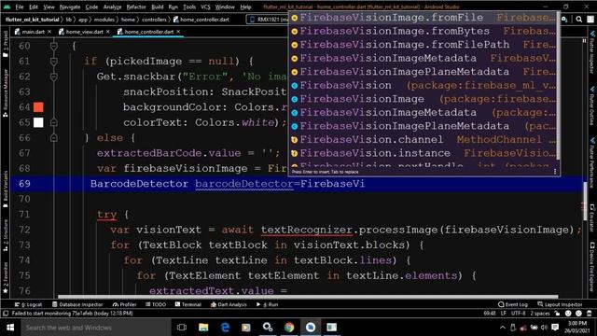Toggle the read-only lock icon in status bar
The height and width of the screenshot is (336, 597).
558,314
